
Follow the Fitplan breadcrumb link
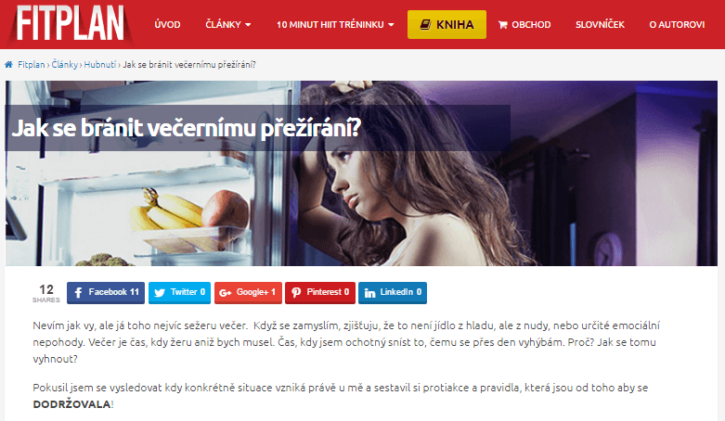tap(31, 65)
